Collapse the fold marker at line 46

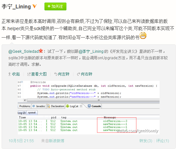pos(22,82)
